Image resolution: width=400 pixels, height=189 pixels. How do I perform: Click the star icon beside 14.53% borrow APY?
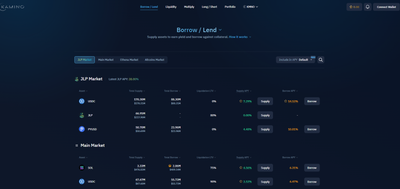point(286,101)
